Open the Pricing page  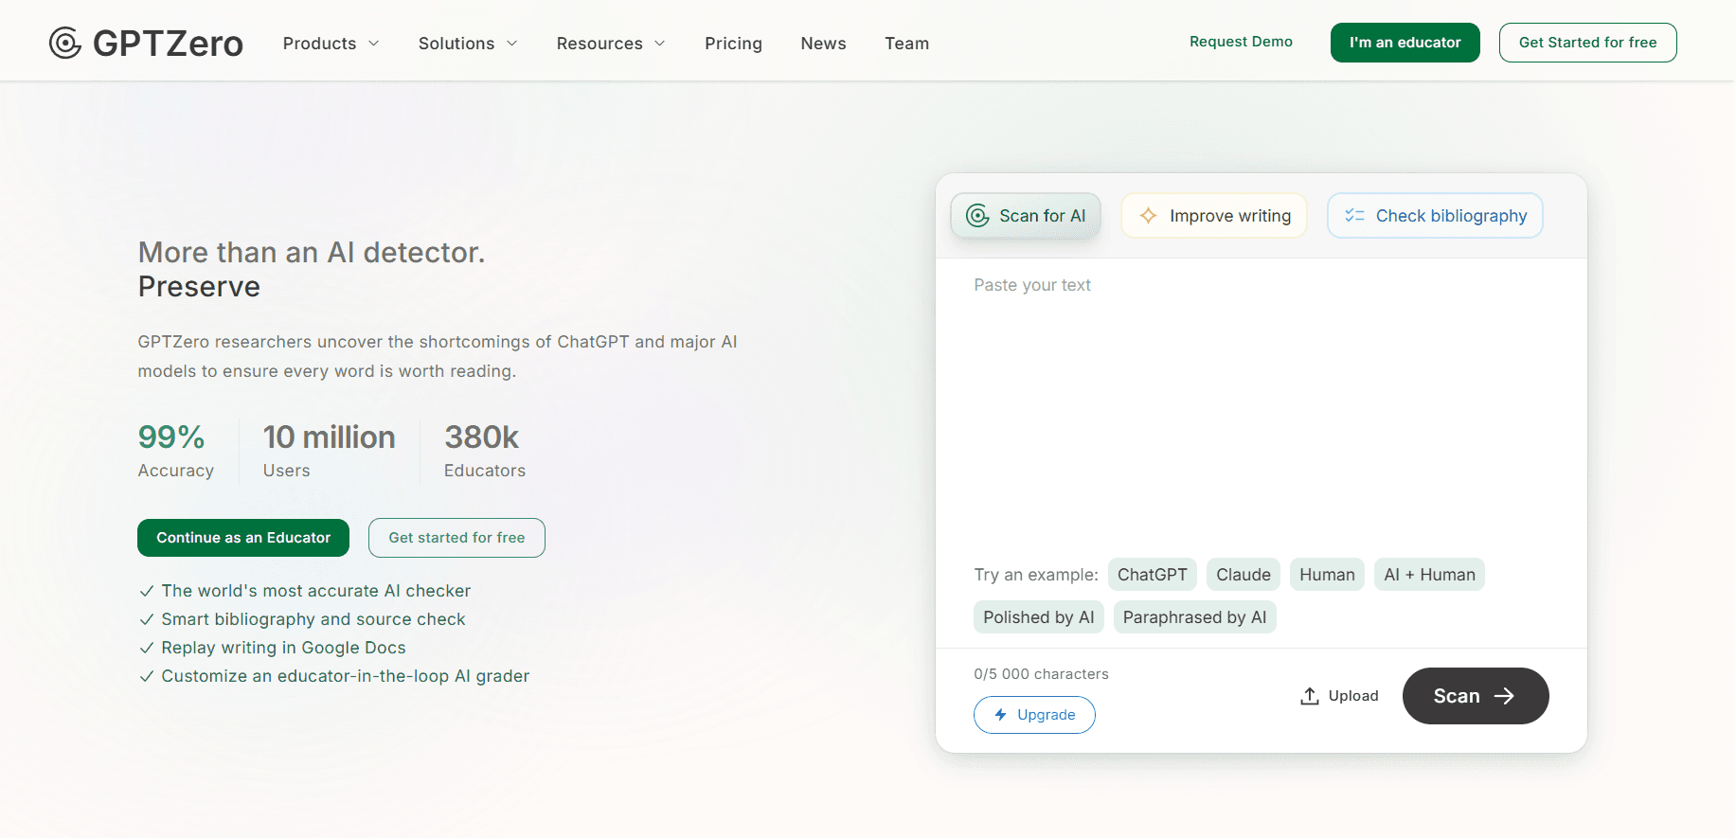[733, 44]
